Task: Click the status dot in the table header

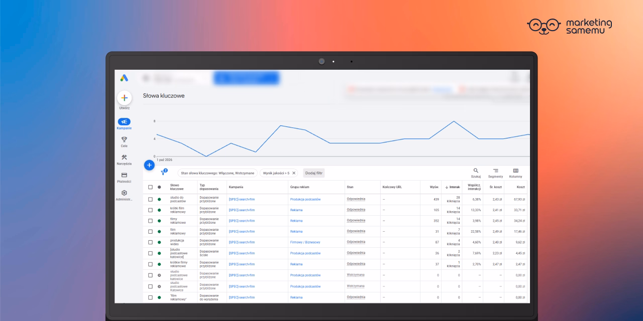Action: pos(159,187)
